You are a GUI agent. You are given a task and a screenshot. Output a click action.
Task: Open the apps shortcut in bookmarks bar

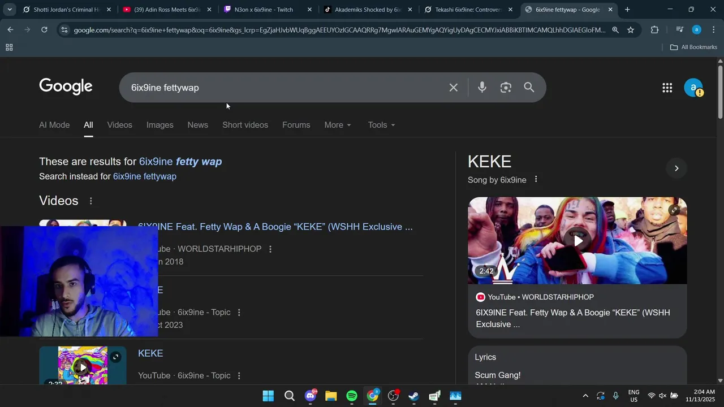coord(9,47)
